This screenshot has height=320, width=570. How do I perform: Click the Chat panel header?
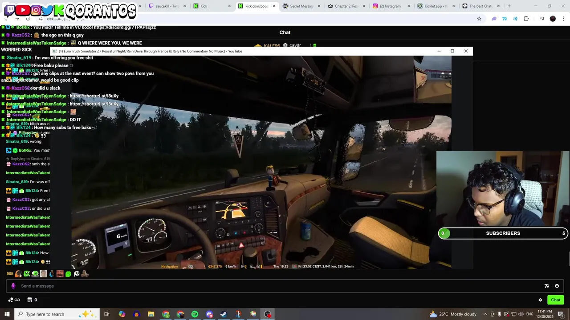[x=285, y=32]
